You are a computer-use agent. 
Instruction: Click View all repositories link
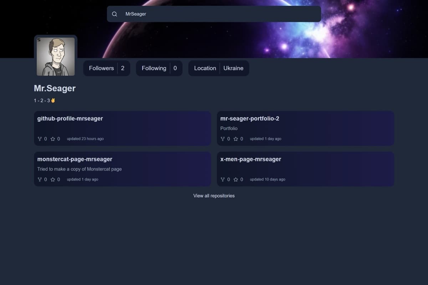pyautogui.click(x=214, y=196)
